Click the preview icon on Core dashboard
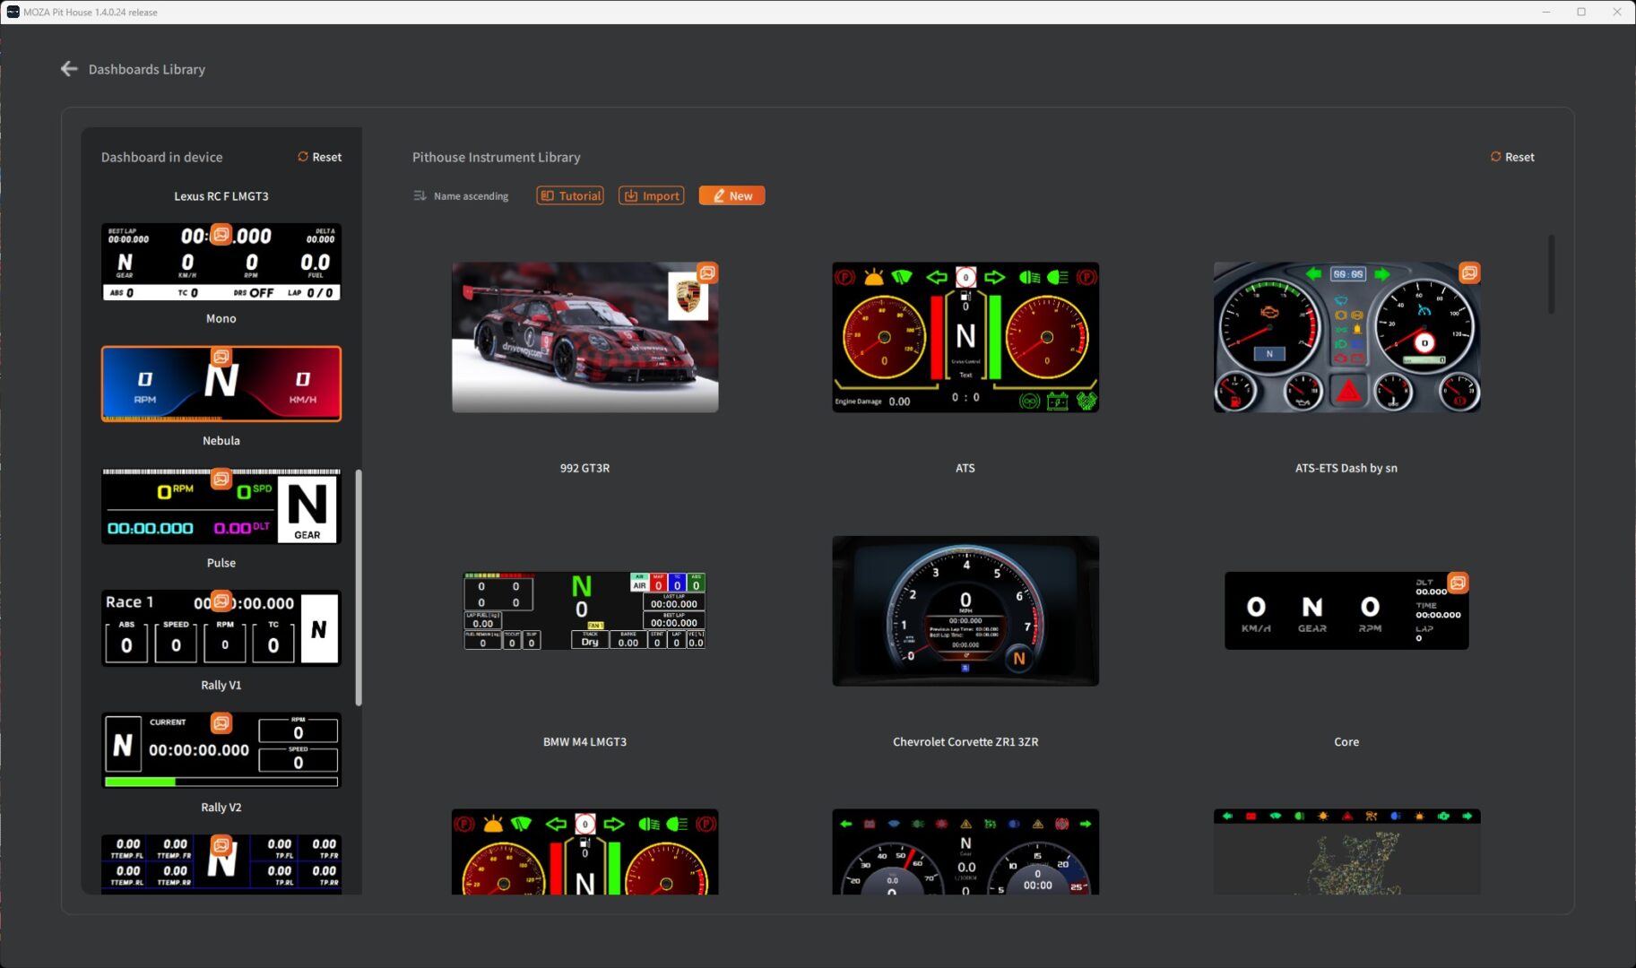 point(1459,583)
